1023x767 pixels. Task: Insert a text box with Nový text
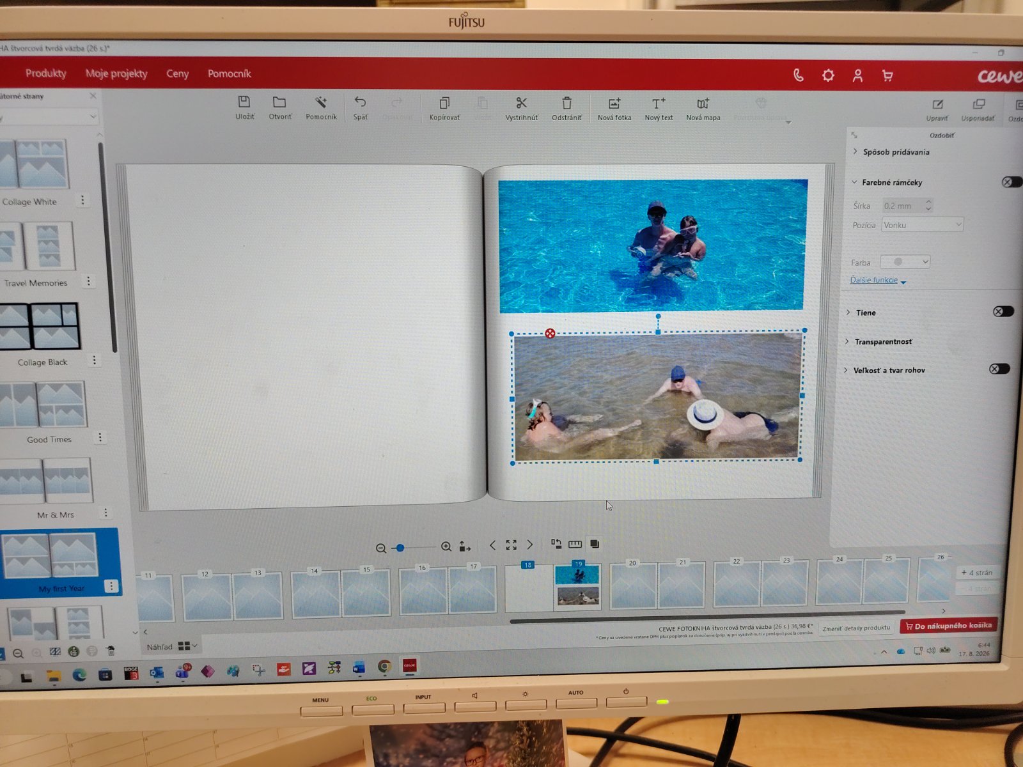[x=659, y=109]
